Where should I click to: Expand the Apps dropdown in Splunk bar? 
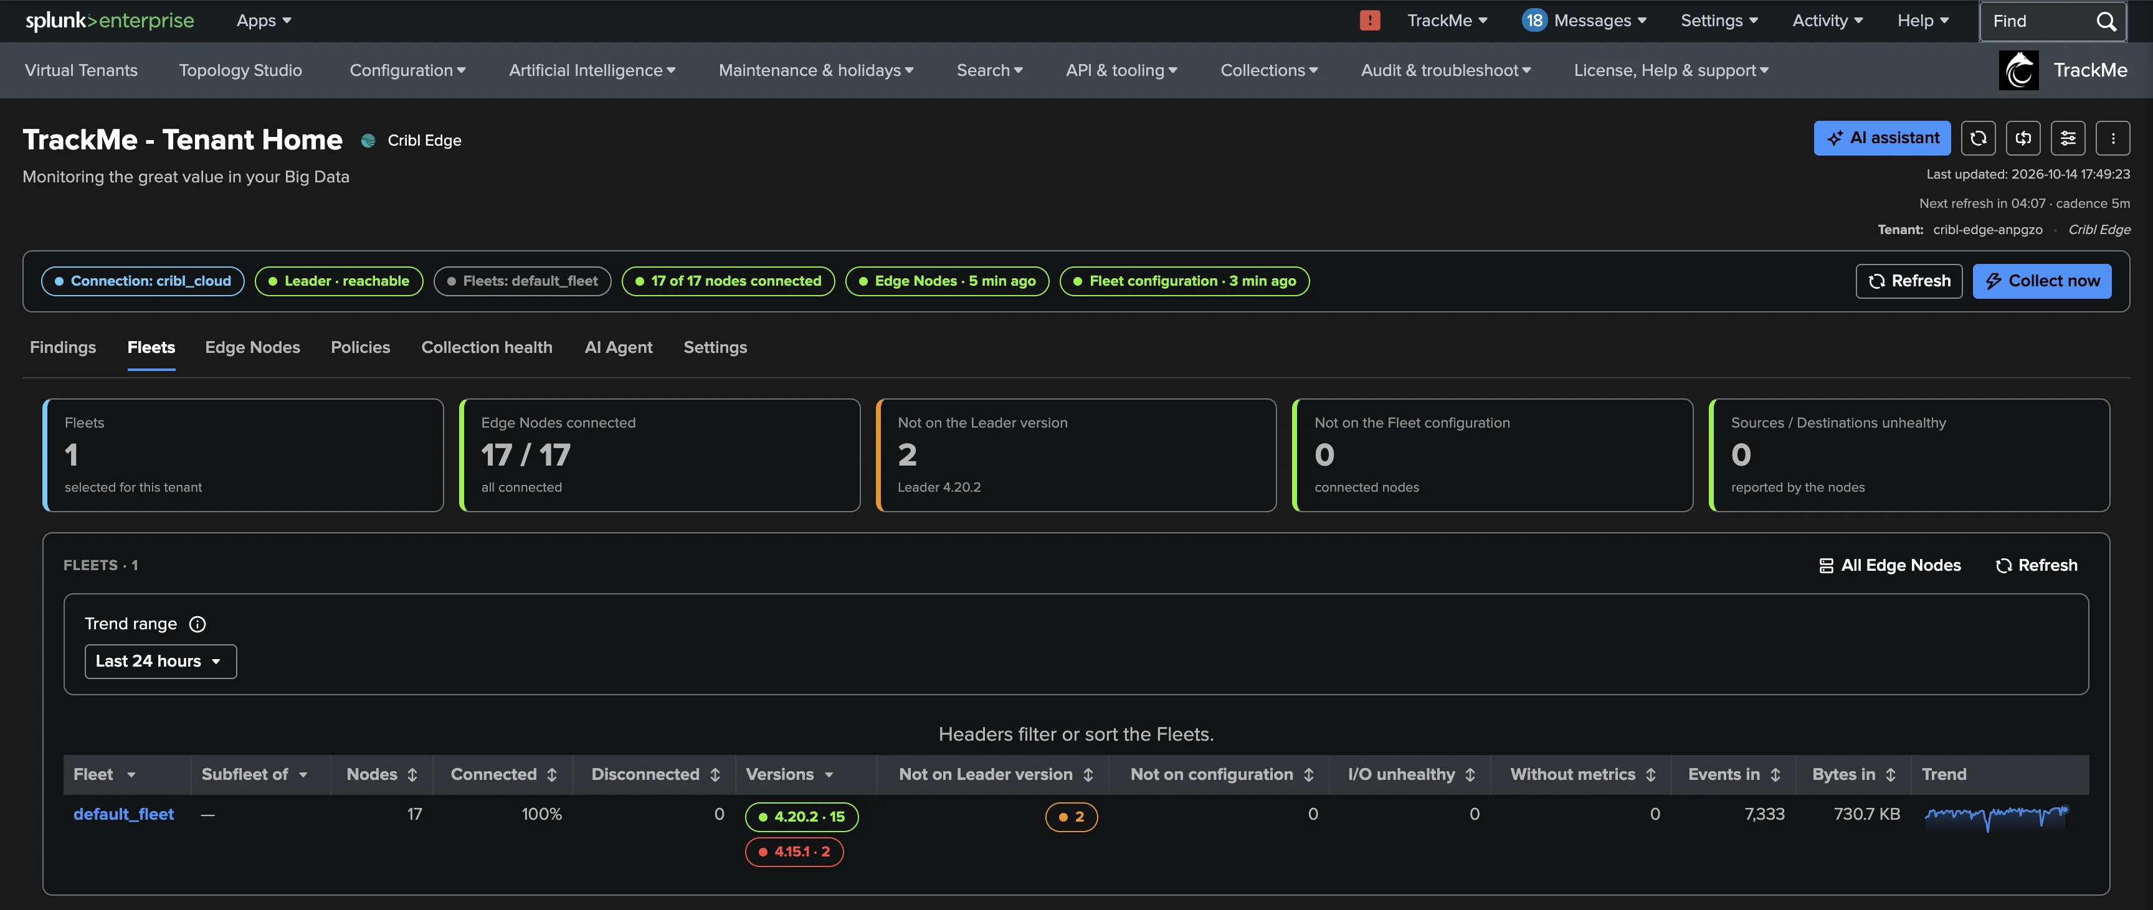pos(264,20)
